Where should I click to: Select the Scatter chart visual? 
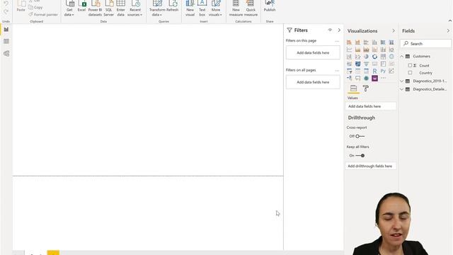(357, 57)
